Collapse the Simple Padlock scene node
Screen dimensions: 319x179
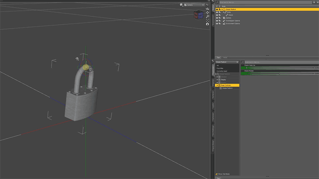point(222,9)
